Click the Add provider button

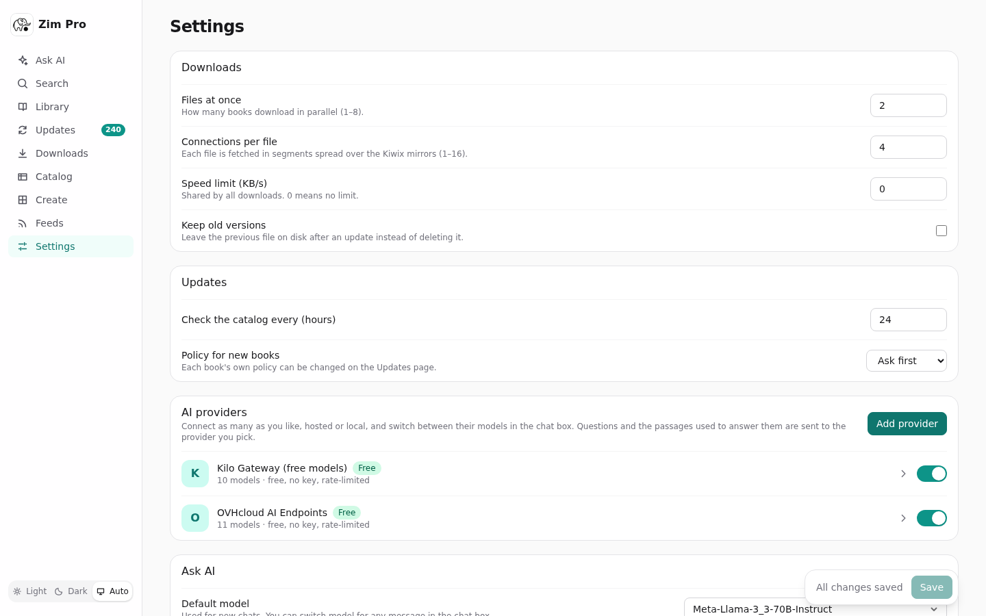(907, 424)
